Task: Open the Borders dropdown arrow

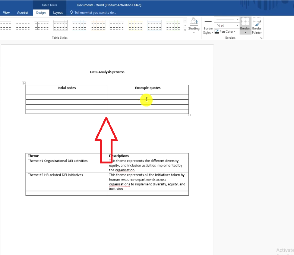Action: click(x=246, y=33)
